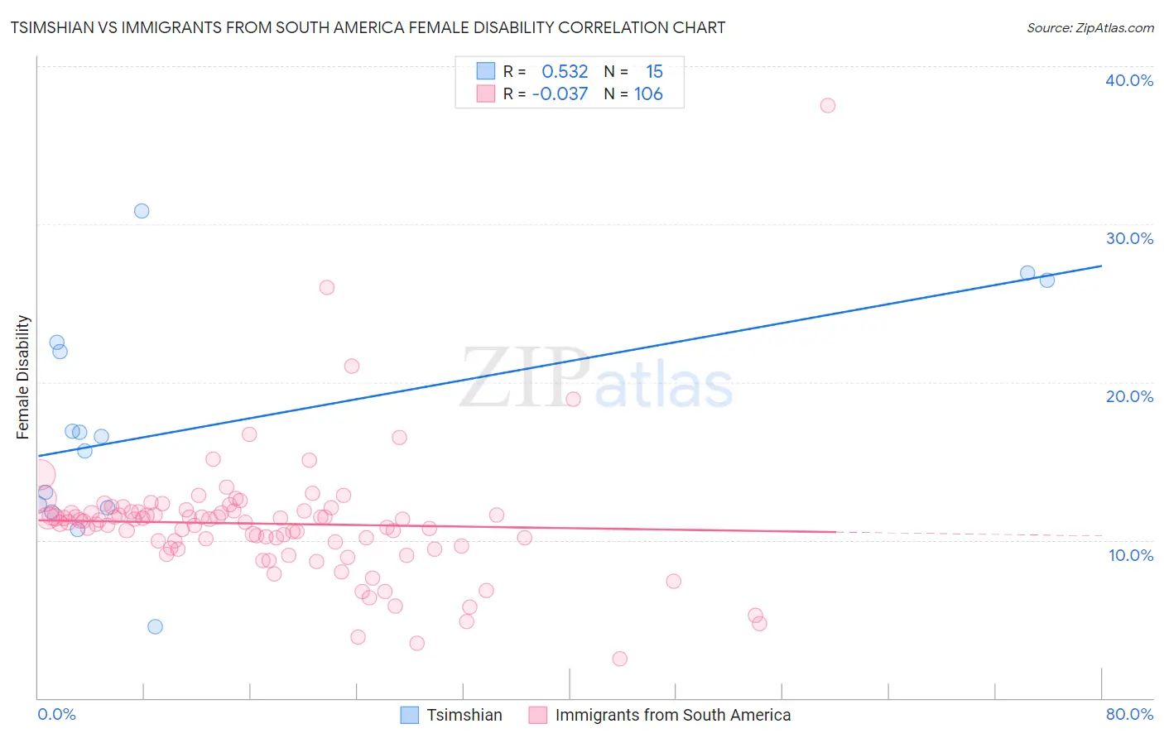Click the 0.0% x-axis label
Image resolution: width=1164 pixels, height=738 pixels.
click(56, 714)
